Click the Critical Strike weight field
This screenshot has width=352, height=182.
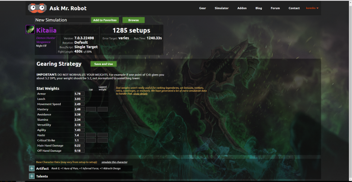79,140
